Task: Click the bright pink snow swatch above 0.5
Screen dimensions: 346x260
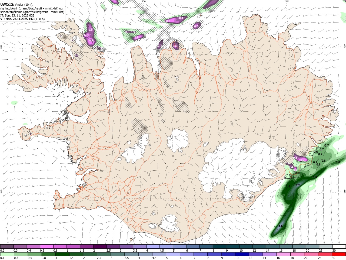Action: pyautogui.click(x=46, y=246)
